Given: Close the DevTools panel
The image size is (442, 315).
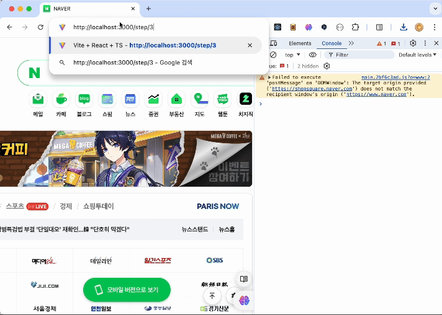Looking at the screenshot, I should (436, 43).
